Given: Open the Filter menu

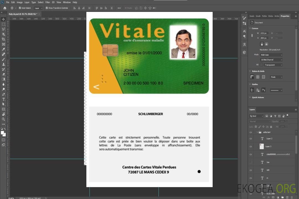Looking at the screenshot, I should (x=48, y=2).
